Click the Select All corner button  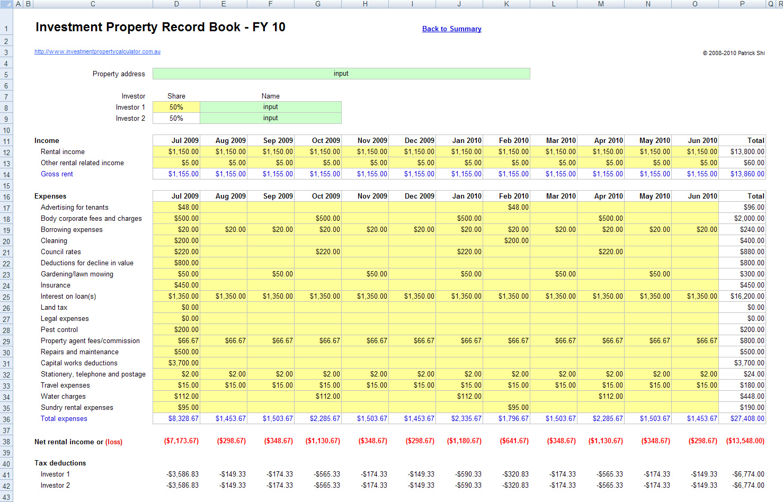pos(6,4)
